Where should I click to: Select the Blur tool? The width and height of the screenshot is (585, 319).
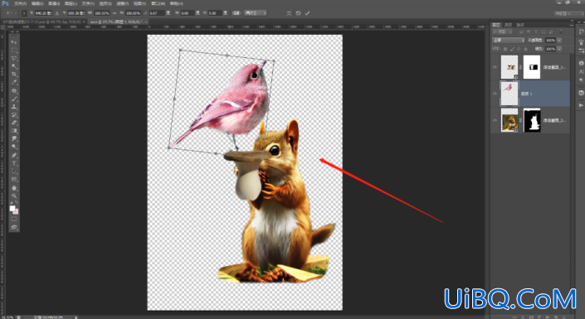coord(14,138)
